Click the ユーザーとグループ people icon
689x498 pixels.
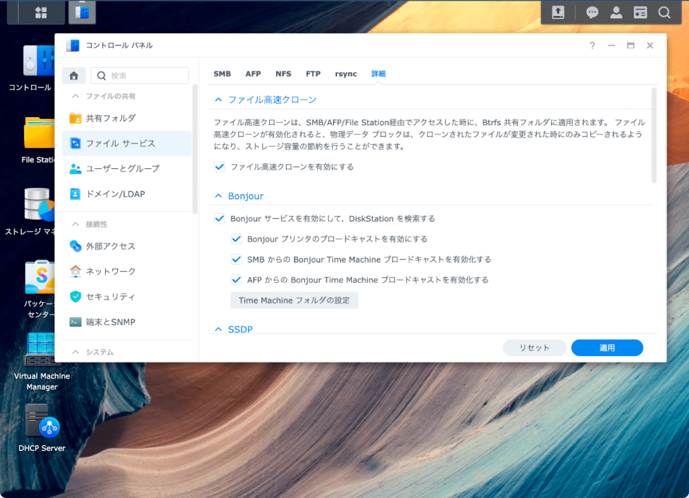tap(75, 169)
